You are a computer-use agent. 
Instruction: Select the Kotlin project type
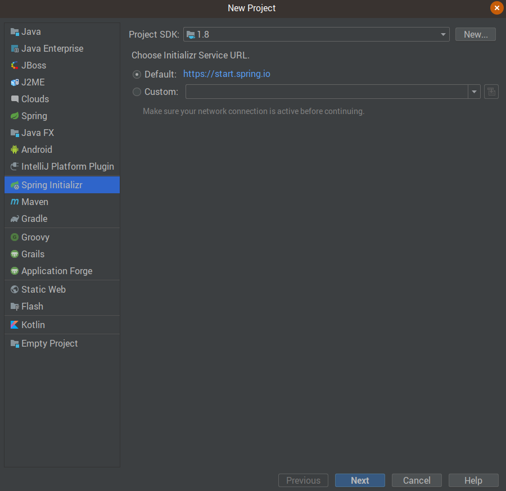tap(33, 325)
